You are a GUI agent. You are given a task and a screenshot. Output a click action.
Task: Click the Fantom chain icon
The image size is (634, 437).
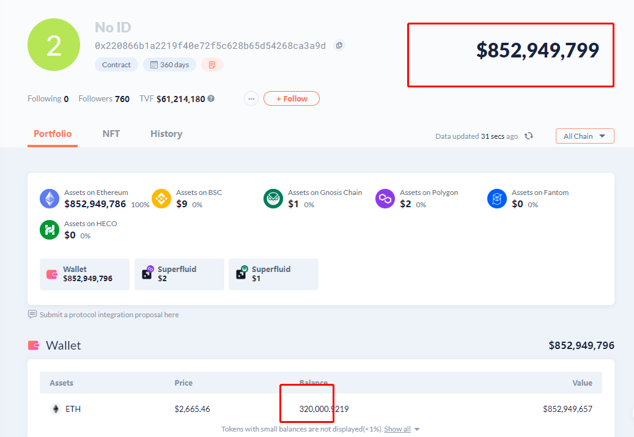pos(497,199)
